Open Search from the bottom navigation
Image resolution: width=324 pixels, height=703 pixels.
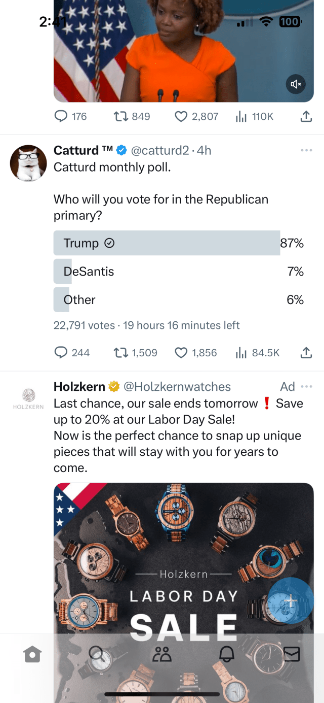[97, 654]
